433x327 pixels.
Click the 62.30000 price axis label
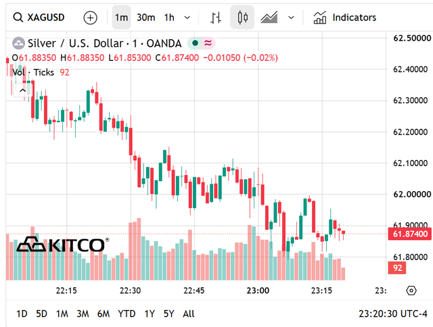coord(411,101)
